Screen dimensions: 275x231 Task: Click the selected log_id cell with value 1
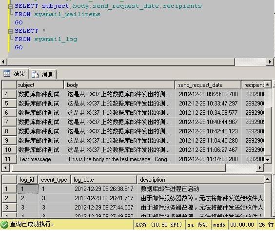coord(28,189)
